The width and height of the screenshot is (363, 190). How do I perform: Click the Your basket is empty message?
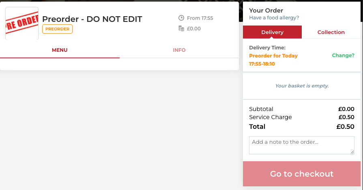pos(302,86)
